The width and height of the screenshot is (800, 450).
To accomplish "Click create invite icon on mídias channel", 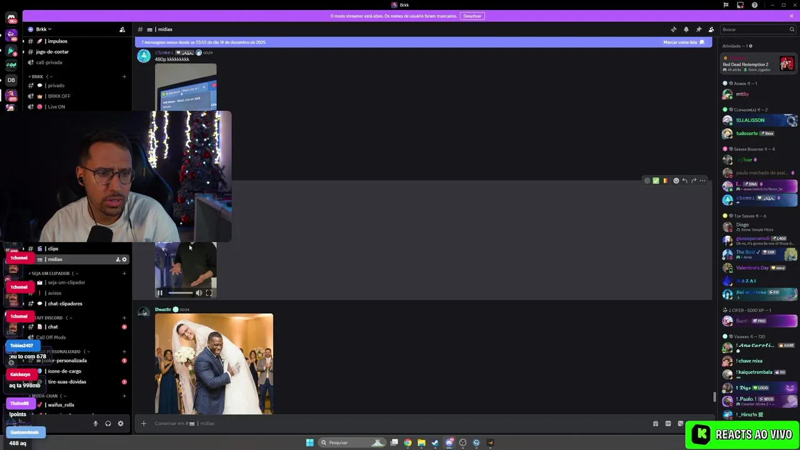I will click(x=117, y=259).
